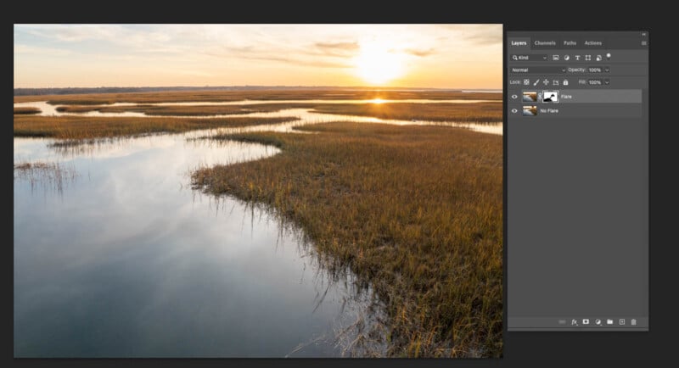Click the Fill percentage field
Screen dimensions: 679x368
click(x=594, y=82)
